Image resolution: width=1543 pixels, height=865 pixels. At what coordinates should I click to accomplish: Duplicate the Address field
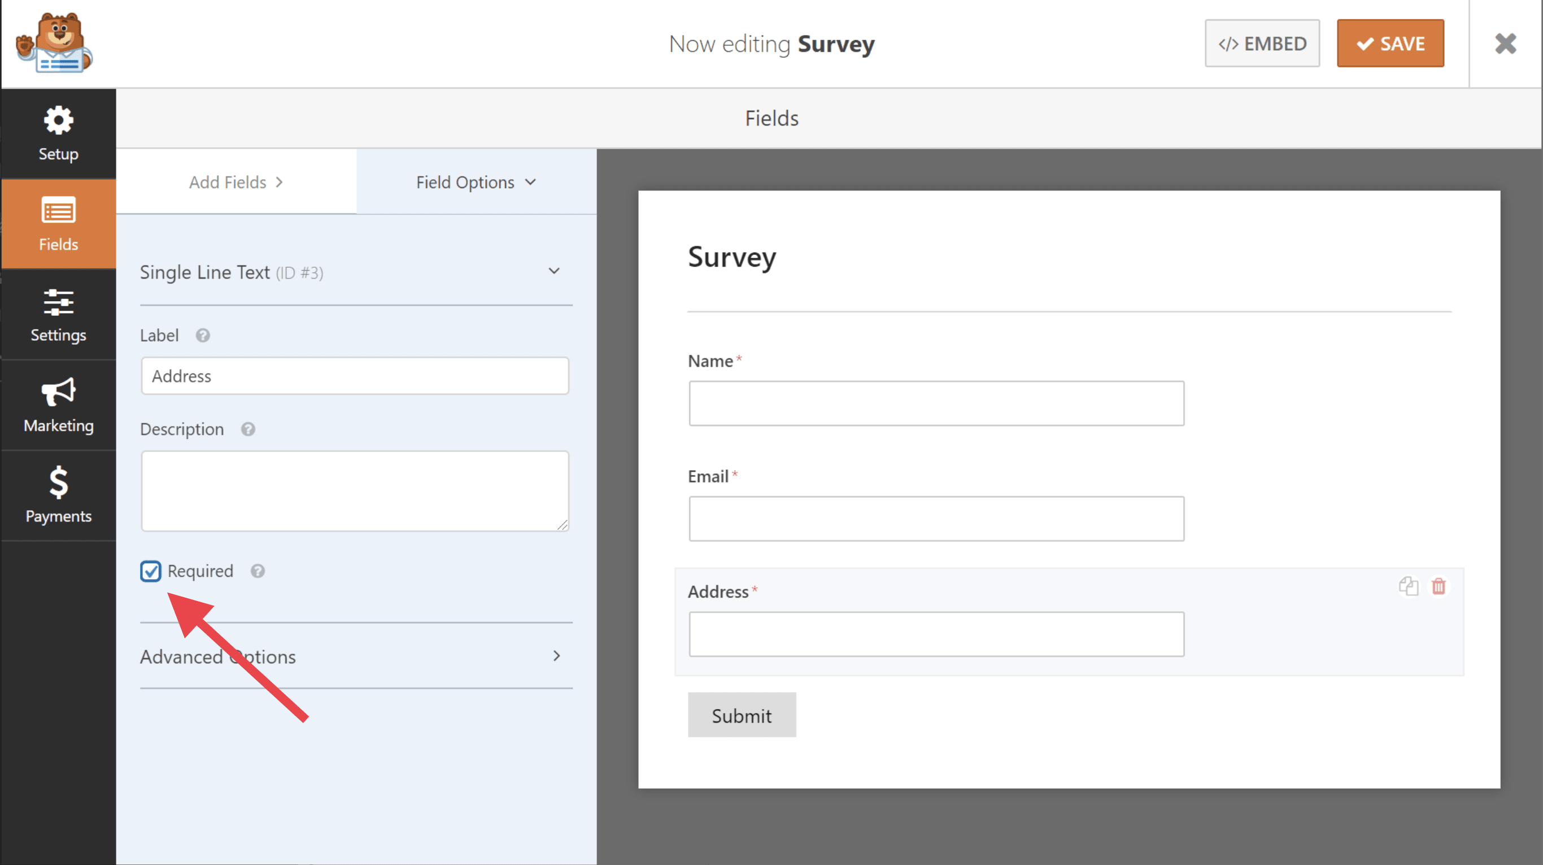pyautogui.click(x=1408, y=586)
